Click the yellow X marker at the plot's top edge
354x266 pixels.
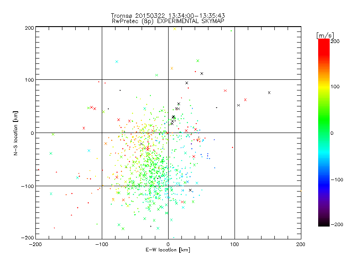[174, 29]
